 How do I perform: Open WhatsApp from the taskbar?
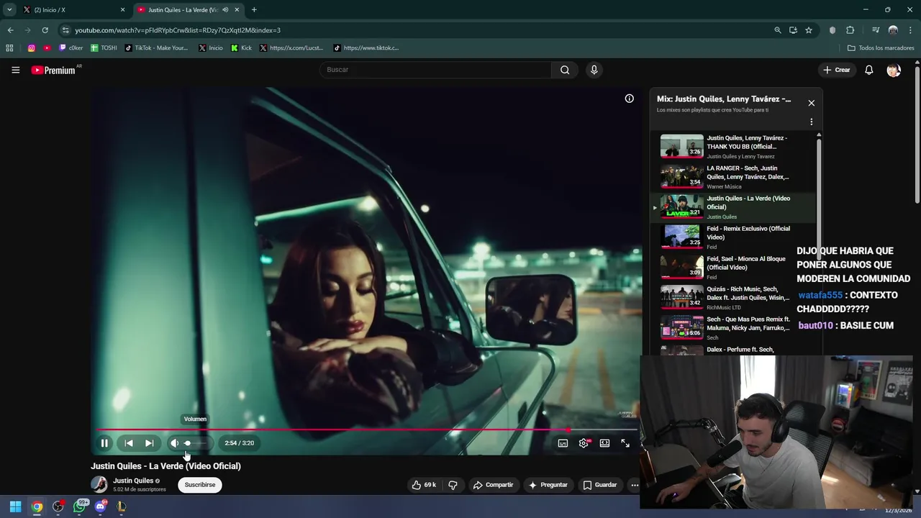pyautogui.click(x=80, y=506)
